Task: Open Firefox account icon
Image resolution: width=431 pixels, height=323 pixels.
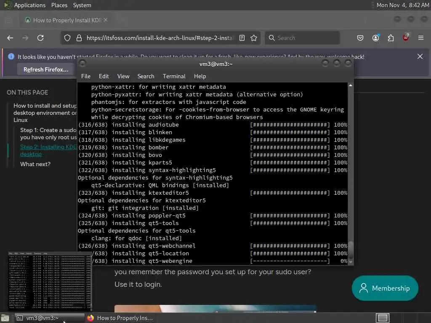Action: 375,38
